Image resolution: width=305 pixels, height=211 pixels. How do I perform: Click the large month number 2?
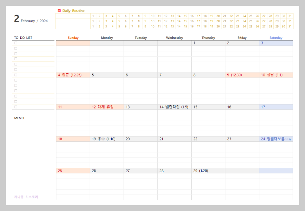tap(17, 19)
